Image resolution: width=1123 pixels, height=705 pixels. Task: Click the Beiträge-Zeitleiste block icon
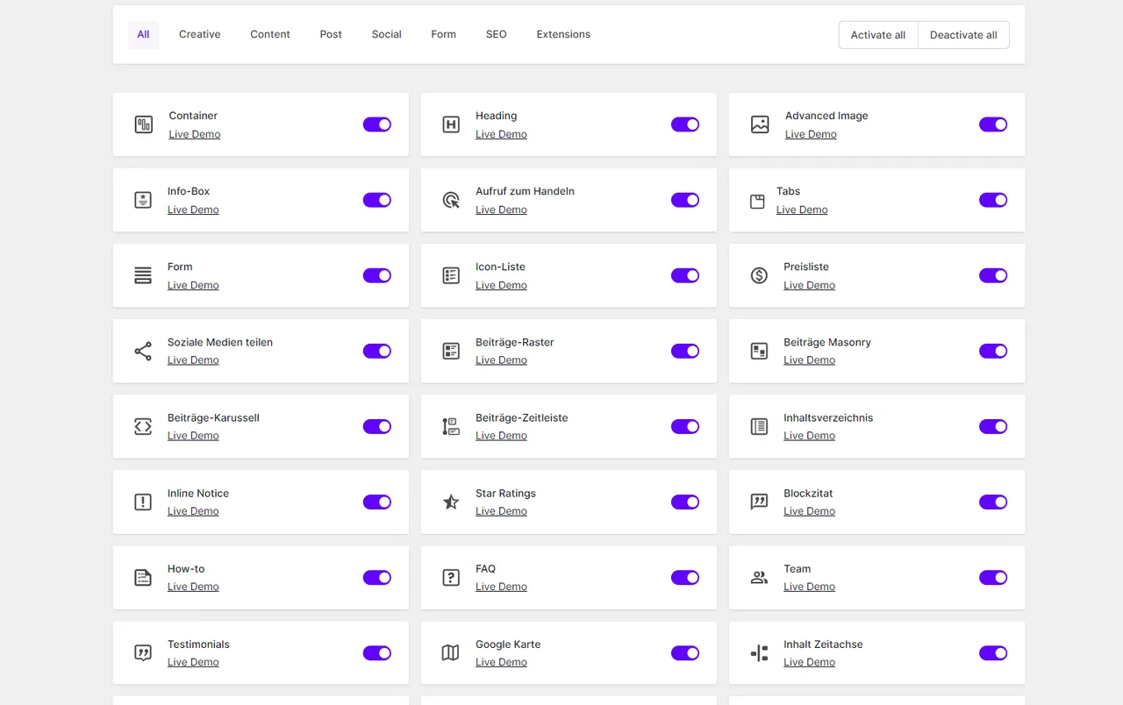[x=451, y=426]
